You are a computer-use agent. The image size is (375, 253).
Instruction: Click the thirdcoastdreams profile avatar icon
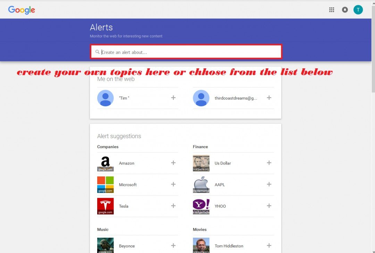coord(201,98)
